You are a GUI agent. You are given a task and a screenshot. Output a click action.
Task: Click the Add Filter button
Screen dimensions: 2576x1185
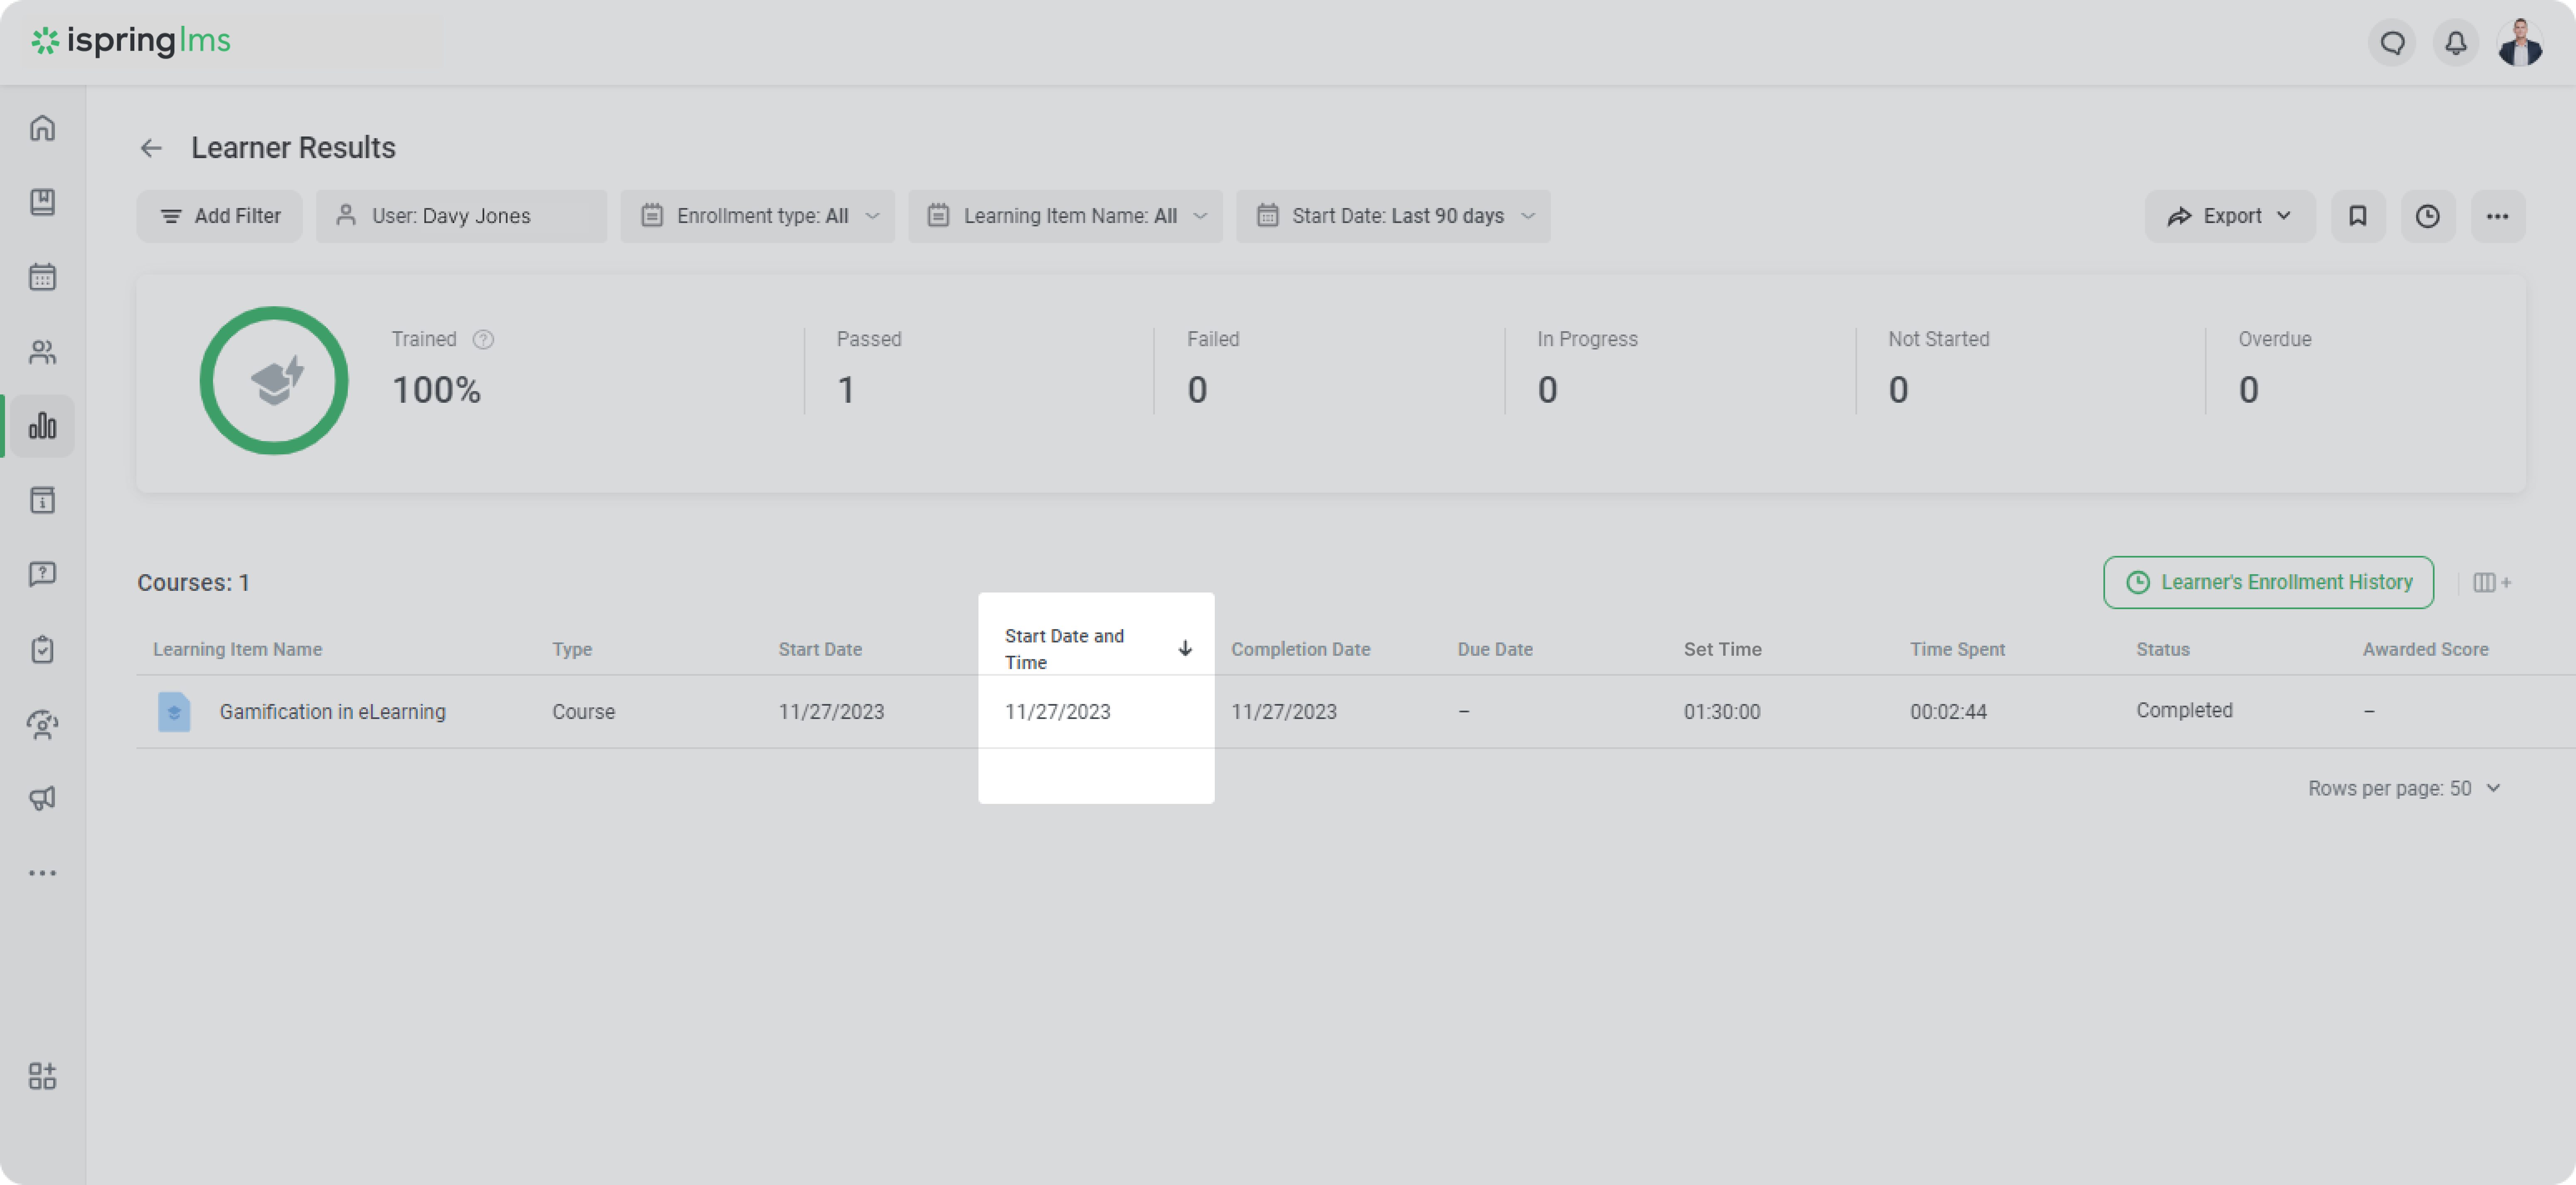point(220,216)
